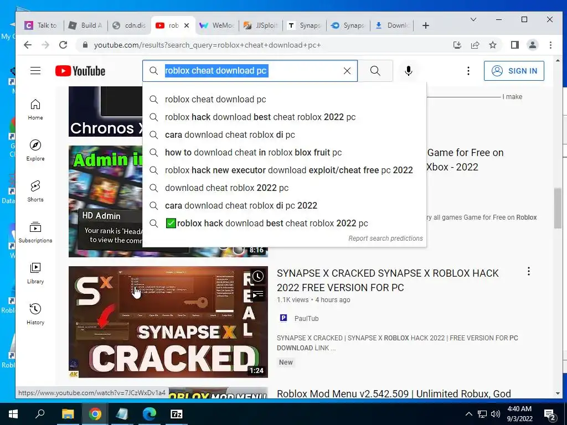This screenshot has width=567, height=425.
Task: Open options menu for Synapse X video
Action: 529,271
